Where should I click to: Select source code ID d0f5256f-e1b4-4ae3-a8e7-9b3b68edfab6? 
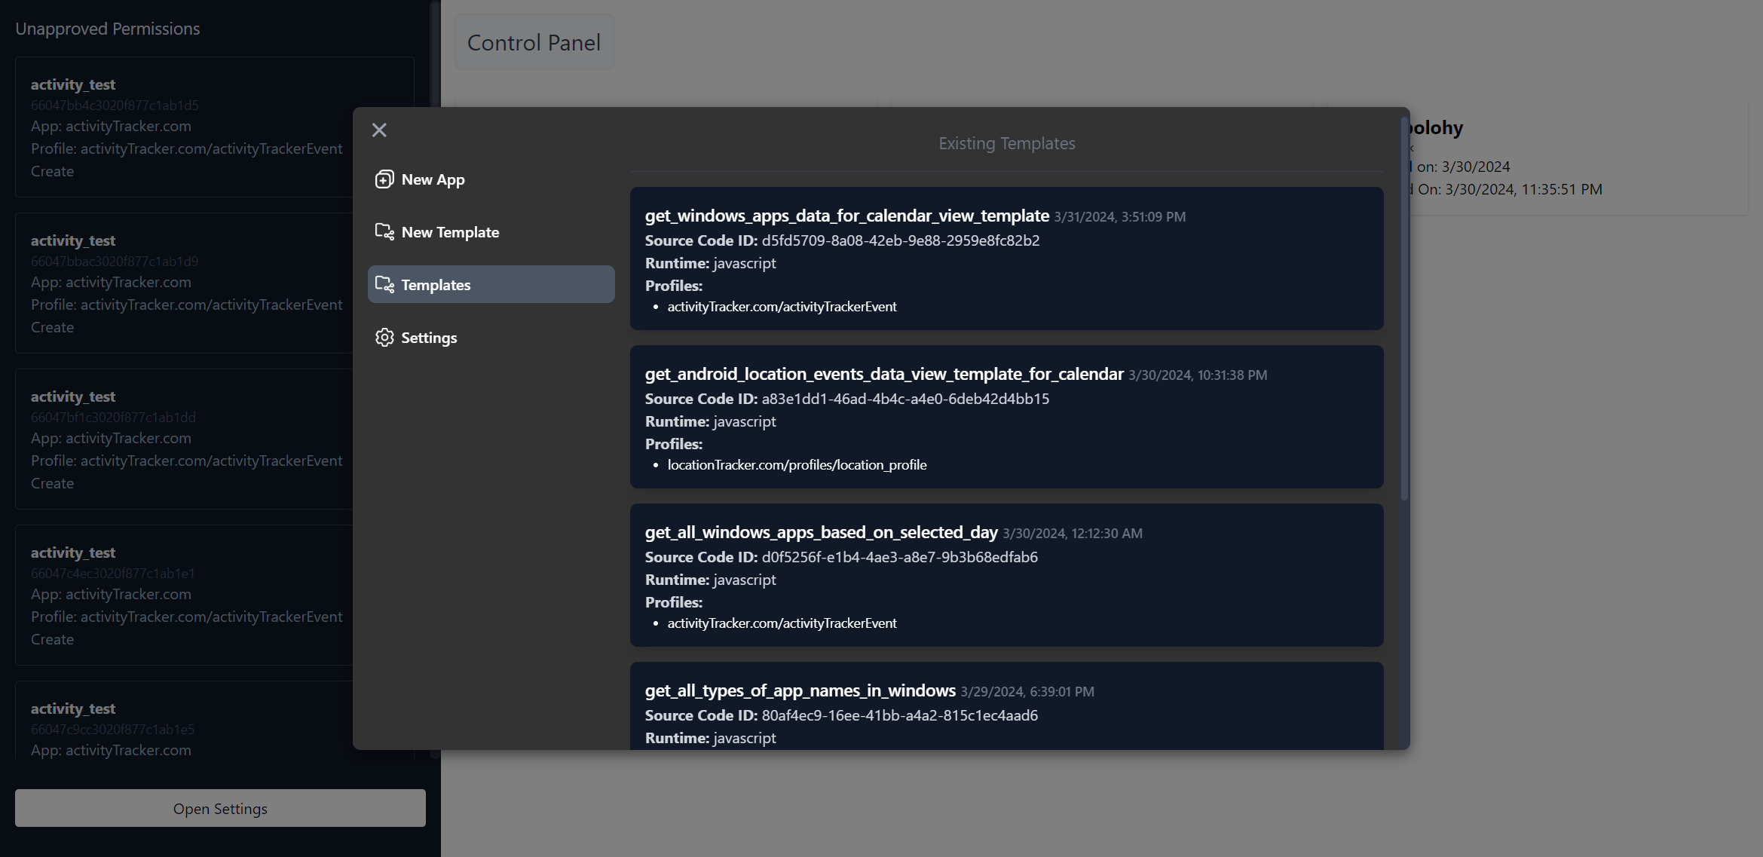tap(900, 557)
